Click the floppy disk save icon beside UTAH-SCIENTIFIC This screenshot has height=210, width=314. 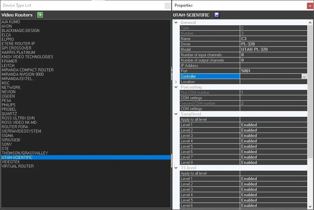[217, 15]
